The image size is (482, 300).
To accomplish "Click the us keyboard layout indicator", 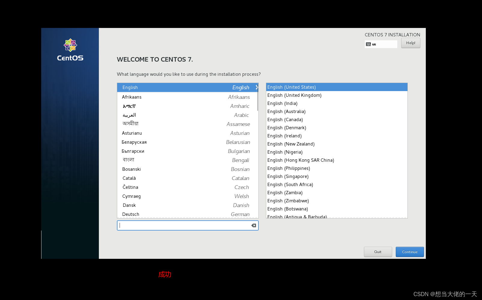I will 381,44.
